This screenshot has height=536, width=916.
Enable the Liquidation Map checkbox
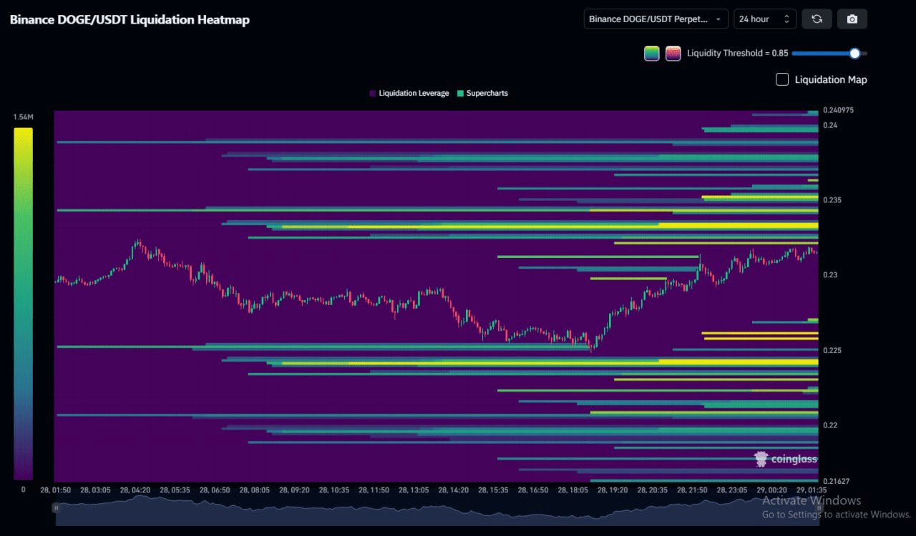click(x=782, y=79)
